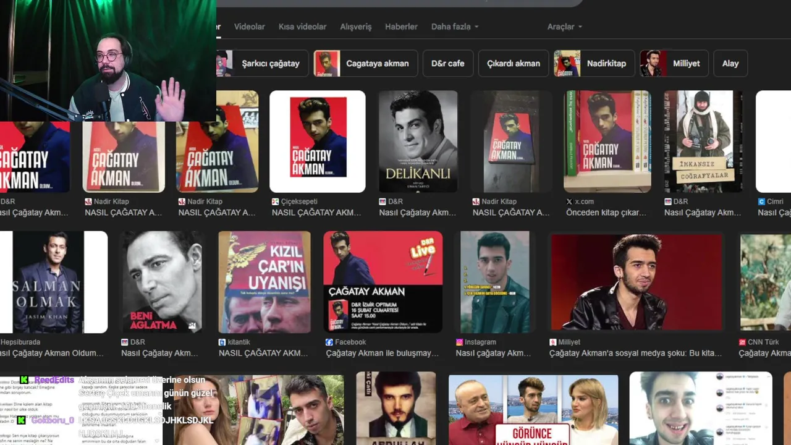791x445 pixels.
Task: Open the Delikanlı book cover image
Action: pos(418,142)
